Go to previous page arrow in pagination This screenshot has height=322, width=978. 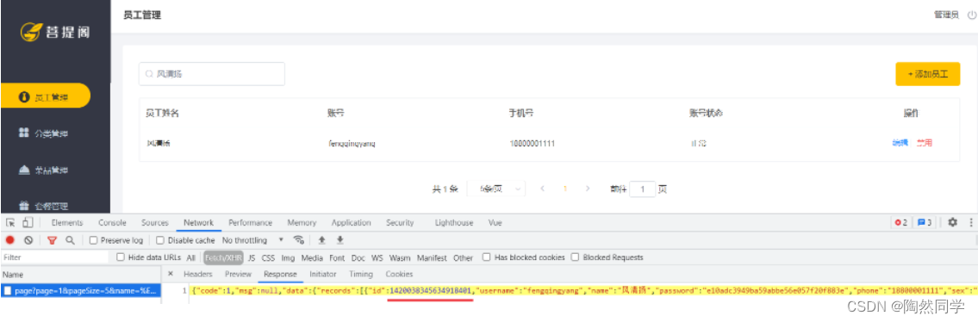(543, 189)
